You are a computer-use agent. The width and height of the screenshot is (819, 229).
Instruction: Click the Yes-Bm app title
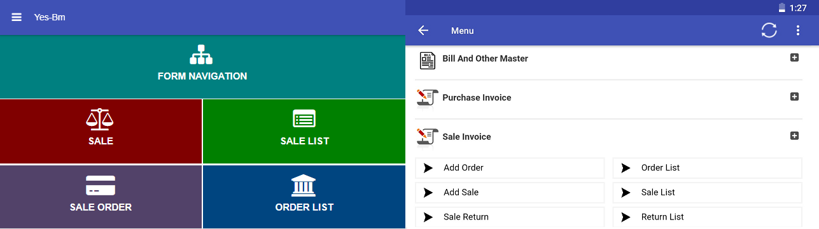point(50,17)
